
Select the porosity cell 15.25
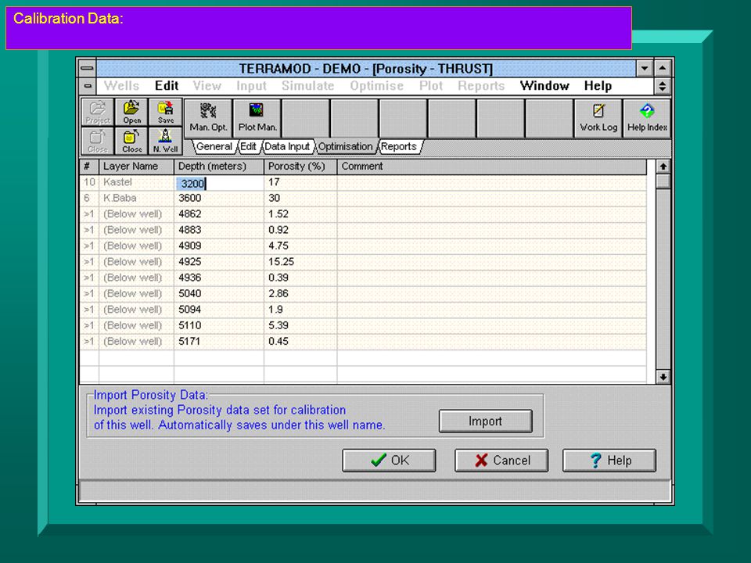tap(300, 262)
